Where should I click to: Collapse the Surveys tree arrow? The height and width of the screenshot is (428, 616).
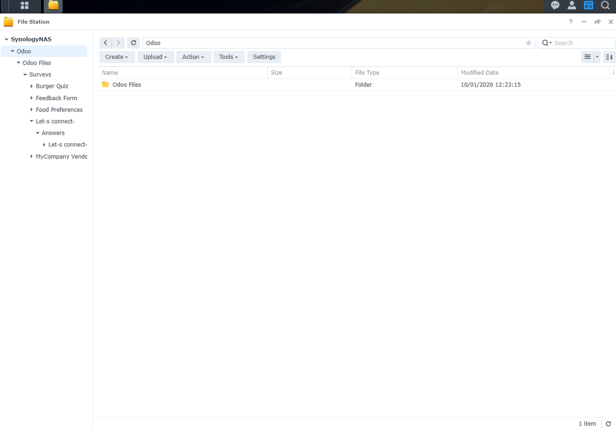(25, 75)
